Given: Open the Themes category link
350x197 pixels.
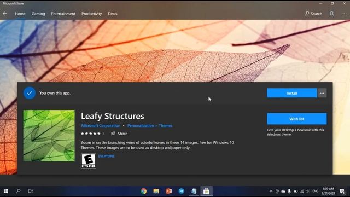Looking at the screenshot, I should point(165,125).
